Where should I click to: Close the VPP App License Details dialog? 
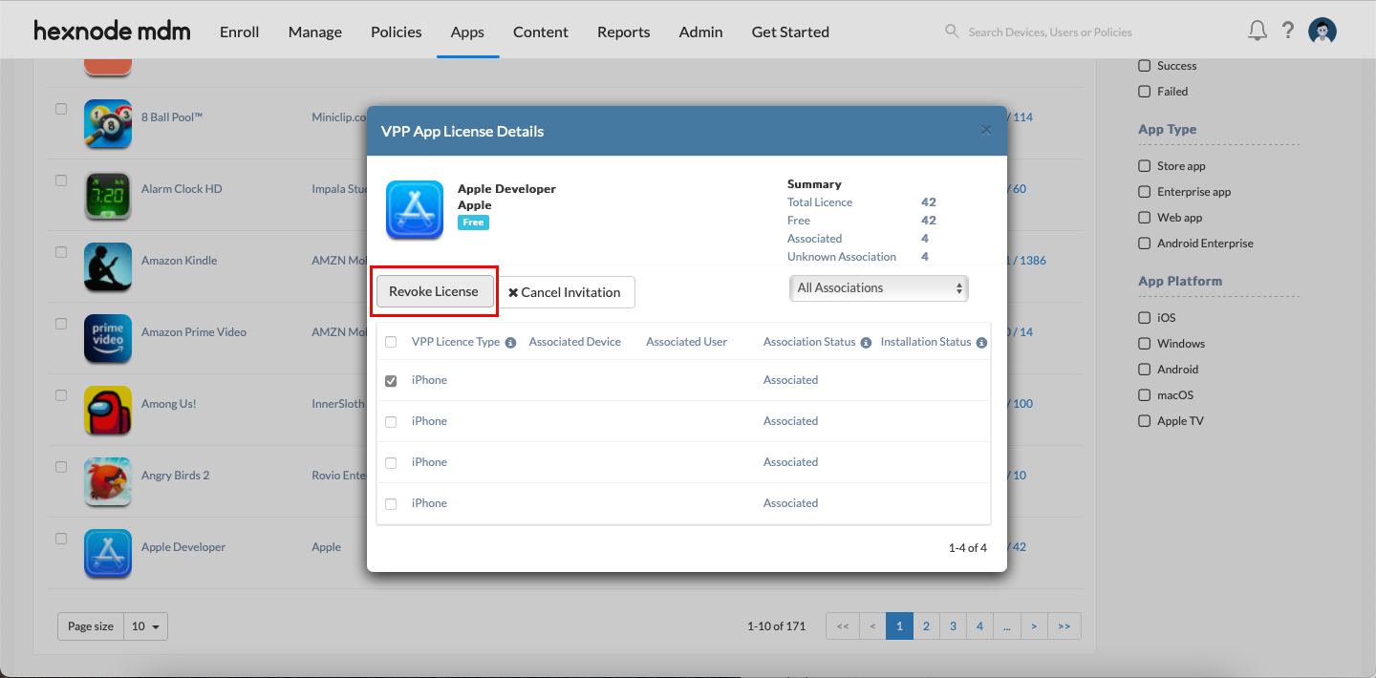986,130
